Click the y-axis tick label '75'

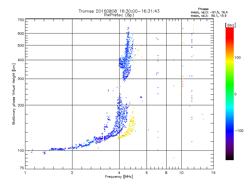pyautogui.click(x=22, y=168)
